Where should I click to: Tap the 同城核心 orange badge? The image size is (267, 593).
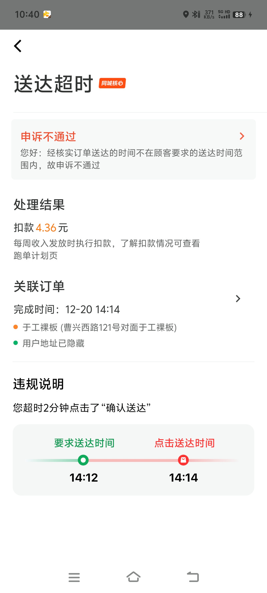pos(112,83)
